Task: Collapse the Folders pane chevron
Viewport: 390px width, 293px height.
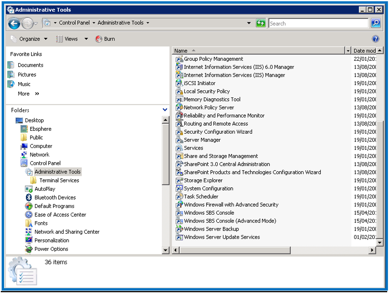Action: [x=165, y=110]
